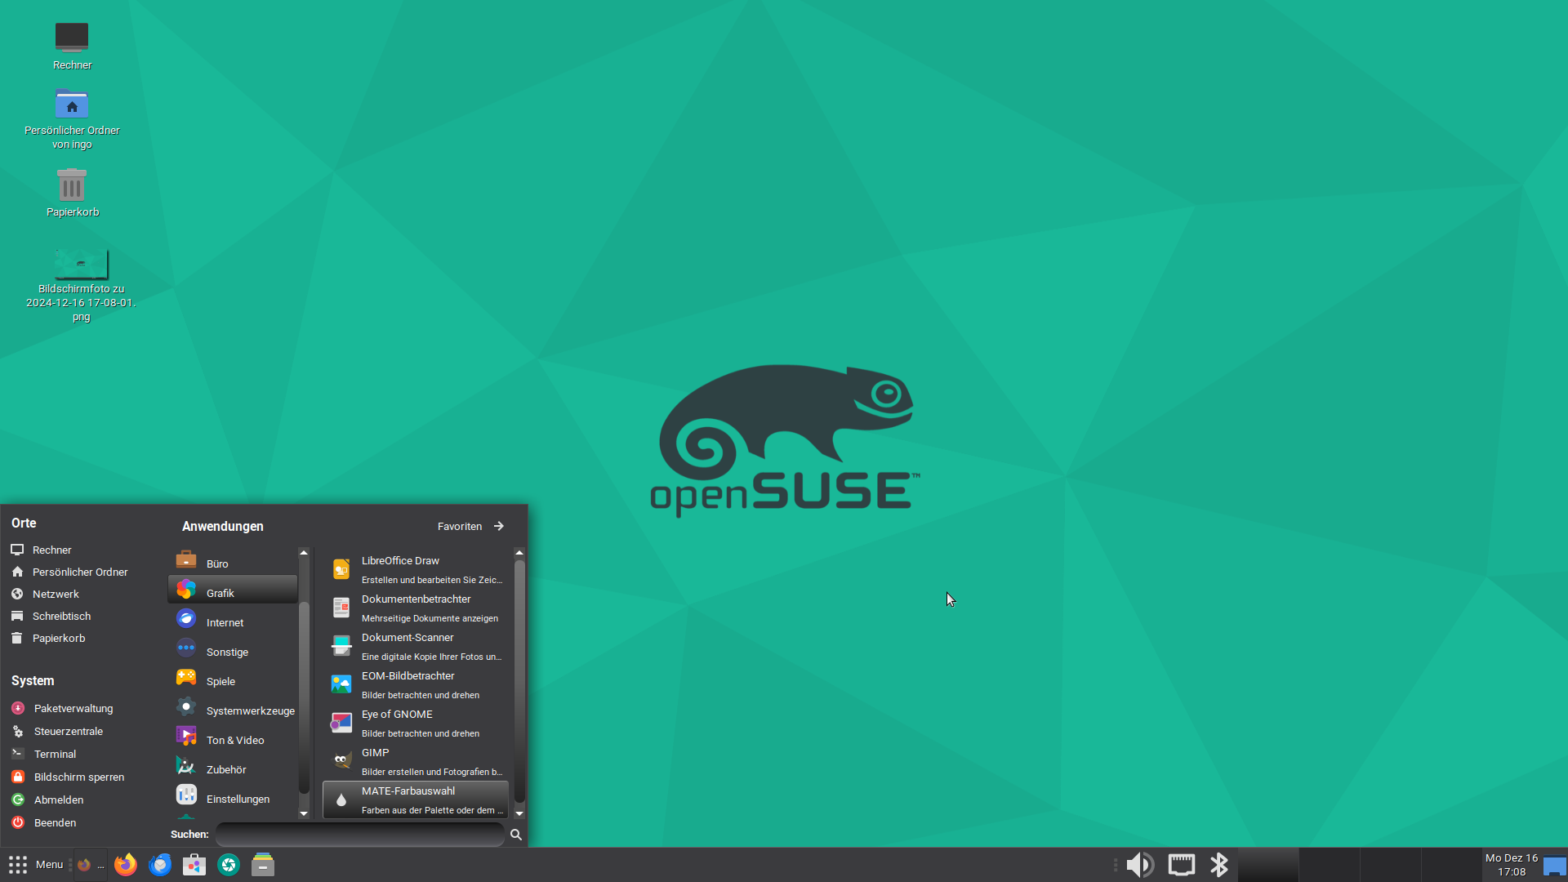This screenshot has width=1568, height=882.
Task: Launch Dokument-Scanner from the application list
Action: coord(416,647)
